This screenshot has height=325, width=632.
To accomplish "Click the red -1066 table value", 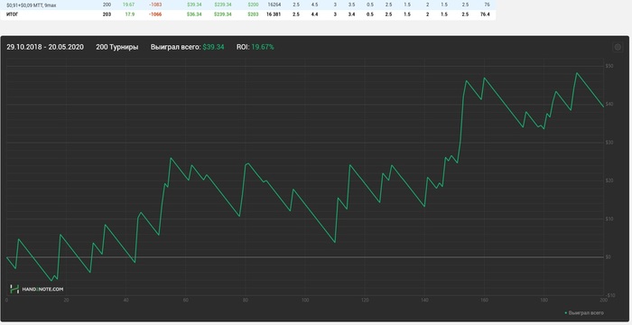I will tap(155, 14).
